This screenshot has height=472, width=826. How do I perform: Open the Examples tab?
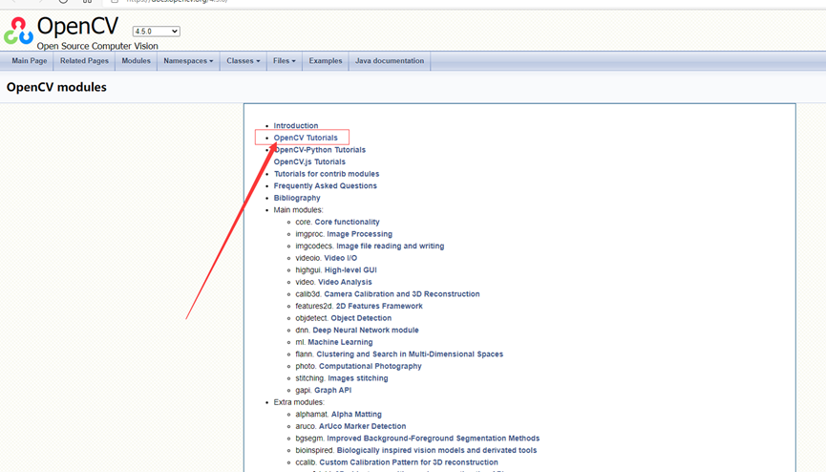click(x=325, y=61)
